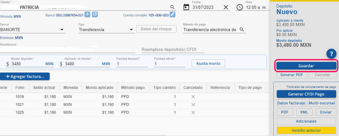Open the clock time picker icon

click(x=240, y=7)
